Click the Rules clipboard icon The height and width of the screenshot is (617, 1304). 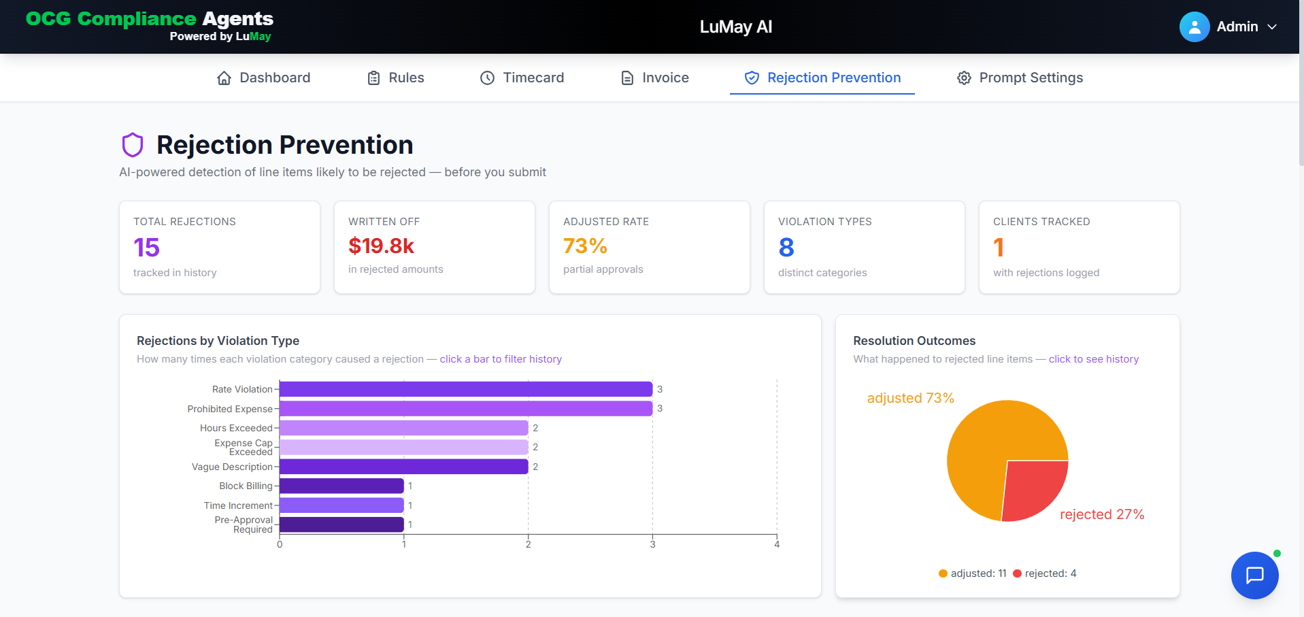coord(373,78)
